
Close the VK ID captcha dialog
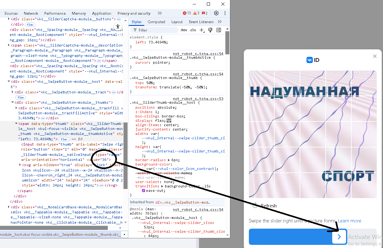coord(375,56)
